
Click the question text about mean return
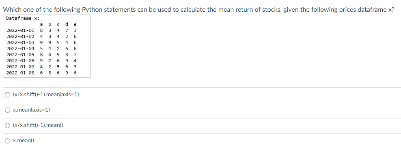tap(198, 10)
